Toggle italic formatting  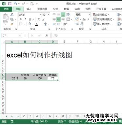tap(25, 19)
